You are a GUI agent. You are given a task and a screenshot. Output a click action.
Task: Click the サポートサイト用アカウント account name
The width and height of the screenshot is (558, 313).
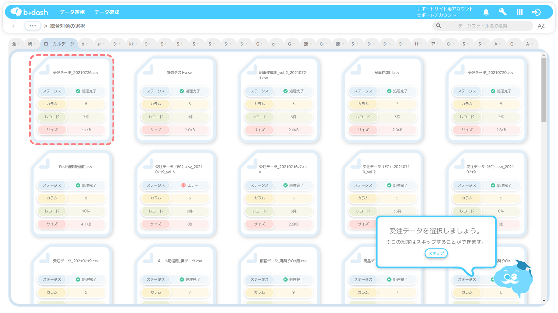(445, 9)
